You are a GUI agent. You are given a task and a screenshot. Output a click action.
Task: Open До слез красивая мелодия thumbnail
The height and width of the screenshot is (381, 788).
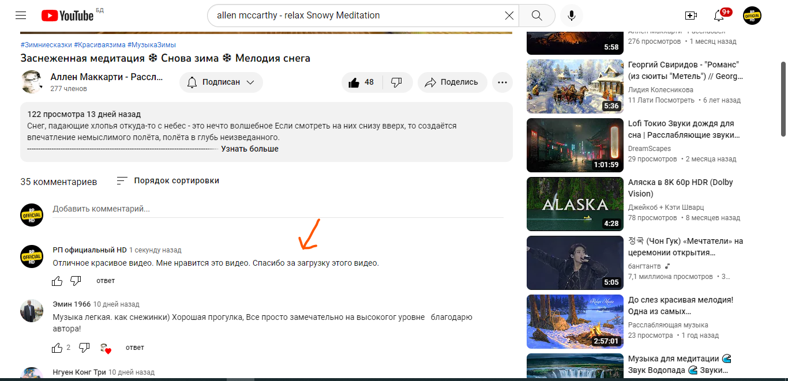click(x=575, y=322)
